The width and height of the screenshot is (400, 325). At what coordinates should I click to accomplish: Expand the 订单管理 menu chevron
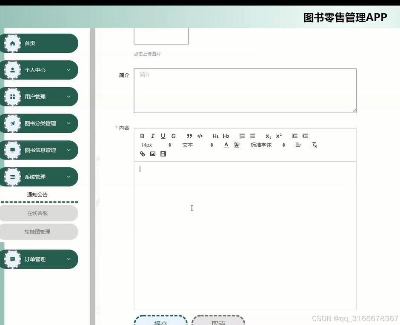coord(69,259)
